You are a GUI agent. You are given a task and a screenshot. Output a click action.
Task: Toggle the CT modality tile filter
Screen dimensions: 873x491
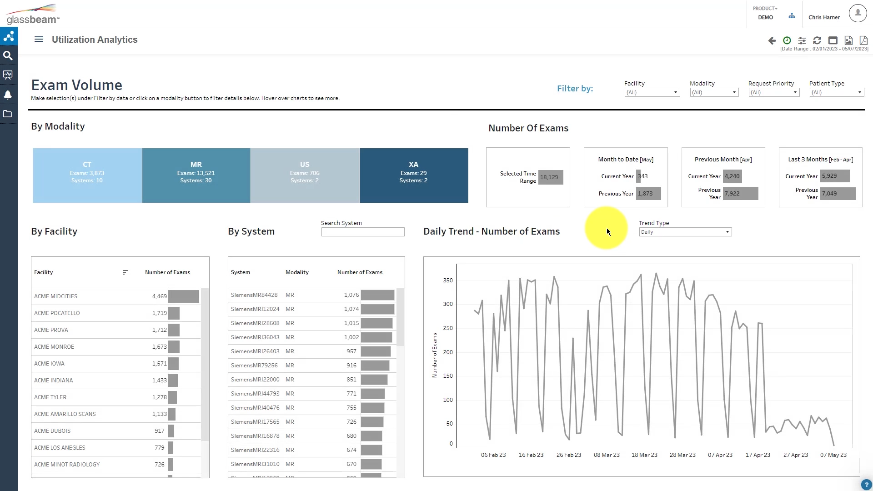tap(87, 175)
